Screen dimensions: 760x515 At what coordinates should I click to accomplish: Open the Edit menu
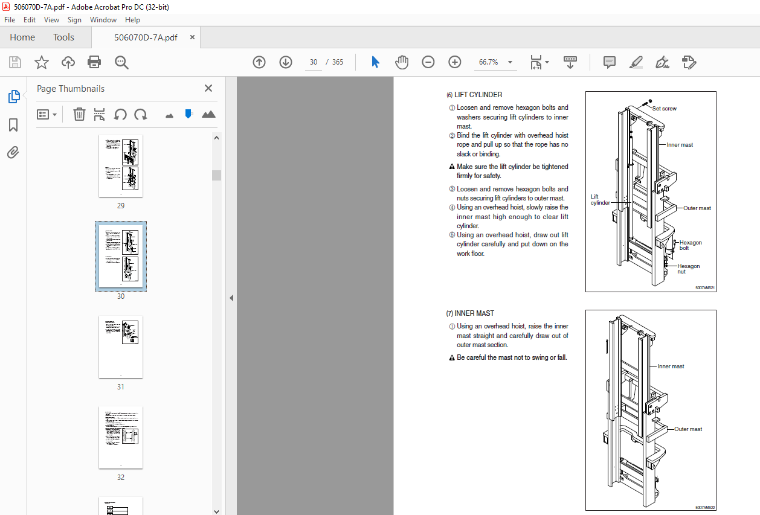[x=30, y=20]
